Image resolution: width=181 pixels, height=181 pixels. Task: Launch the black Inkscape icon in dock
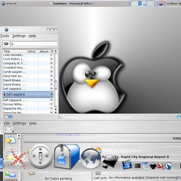[153, 166]
